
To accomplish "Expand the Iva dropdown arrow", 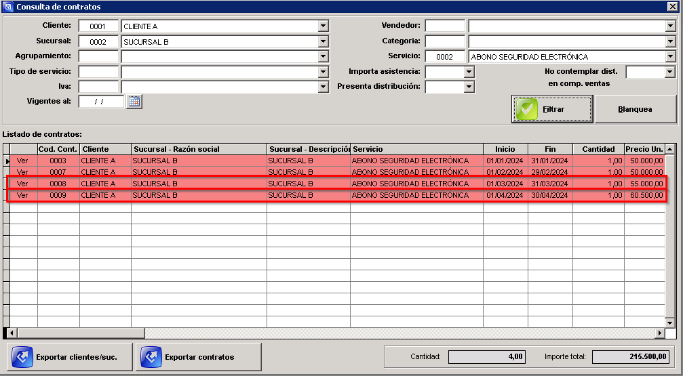I will (x=323, y=87).
